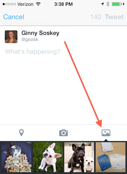Open the camera icon to take photo
The height and width of the screenshot is (174, 127).
tap(63, 133)
